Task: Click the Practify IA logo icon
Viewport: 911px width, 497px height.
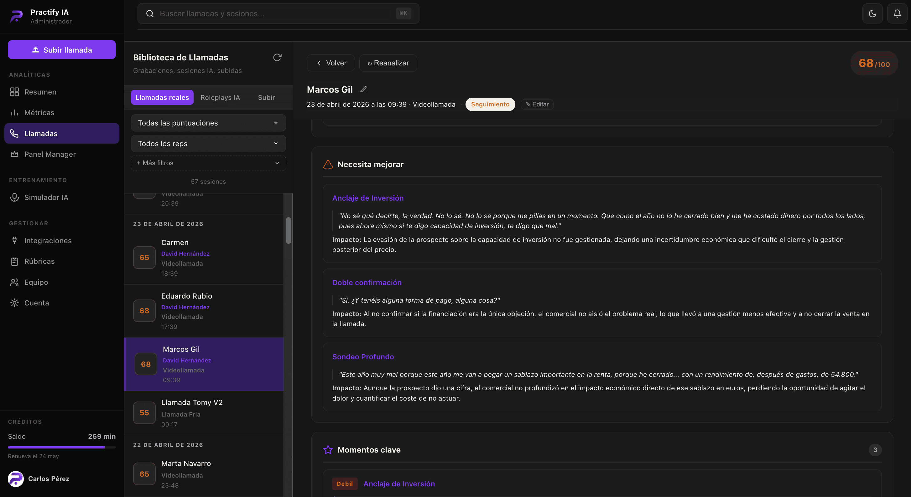Action: click(16, 16)
